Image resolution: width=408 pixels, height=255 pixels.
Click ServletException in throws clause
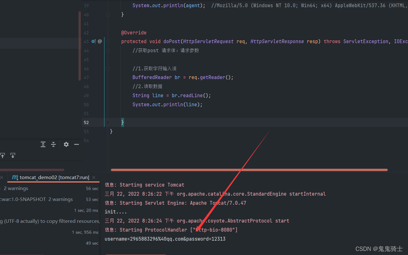(366, 41)
